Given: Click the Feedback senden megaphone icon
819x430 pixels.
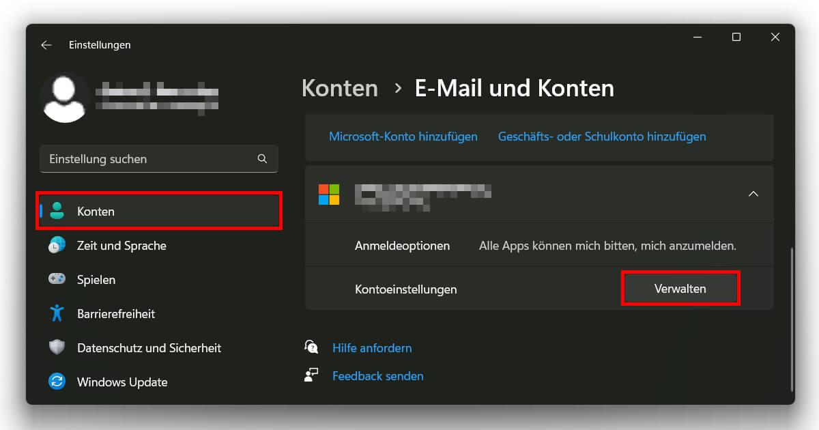Looking at the screenshot, I should tap(311, 375).
